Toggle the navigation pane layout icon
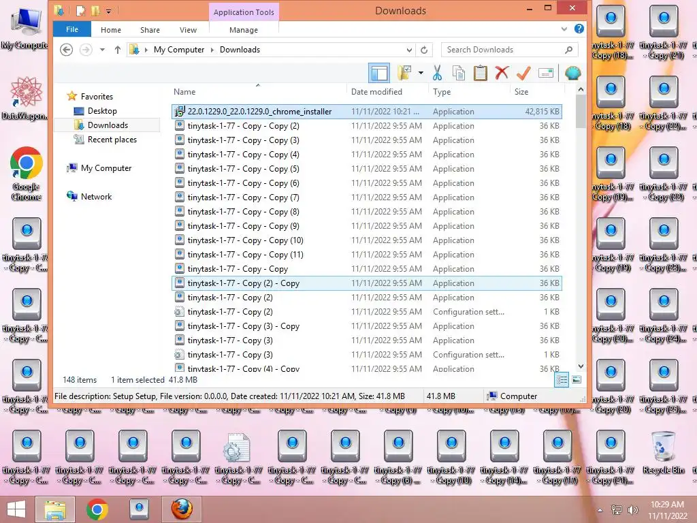Screen dimensions: 697x523 pyautogui.click(x=379, y=73)
